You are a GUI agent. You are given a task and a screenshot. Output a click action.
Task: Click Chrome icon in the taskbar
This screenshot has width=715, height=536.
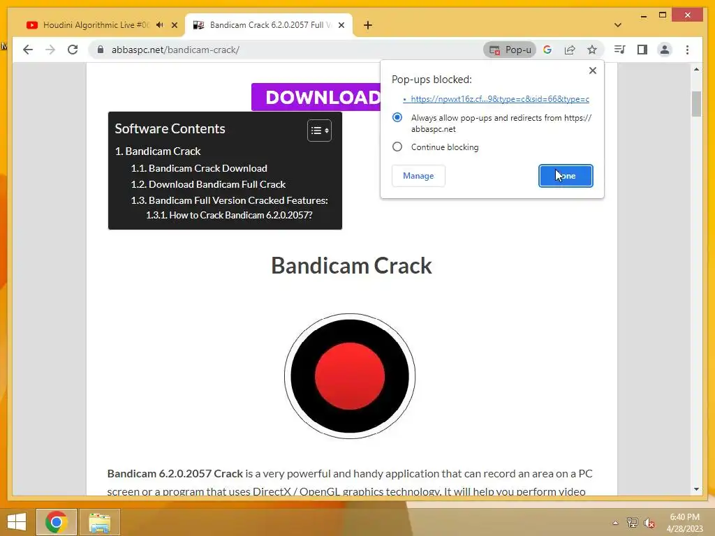[x=56, y=522]
